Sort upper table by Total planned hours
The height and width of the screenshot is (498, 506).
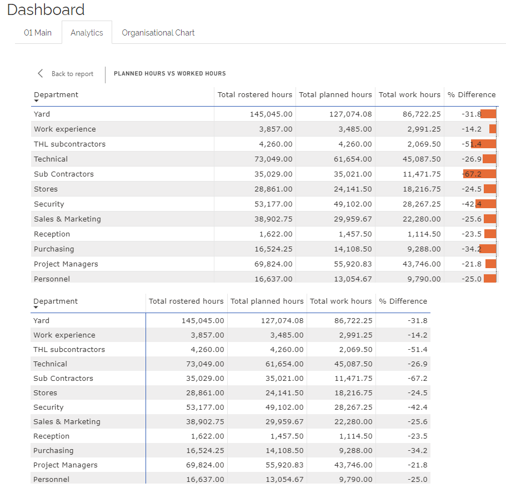[x=335, y=94]
